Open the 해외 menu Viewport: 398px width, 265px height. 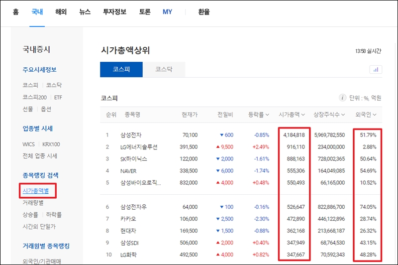61,11
